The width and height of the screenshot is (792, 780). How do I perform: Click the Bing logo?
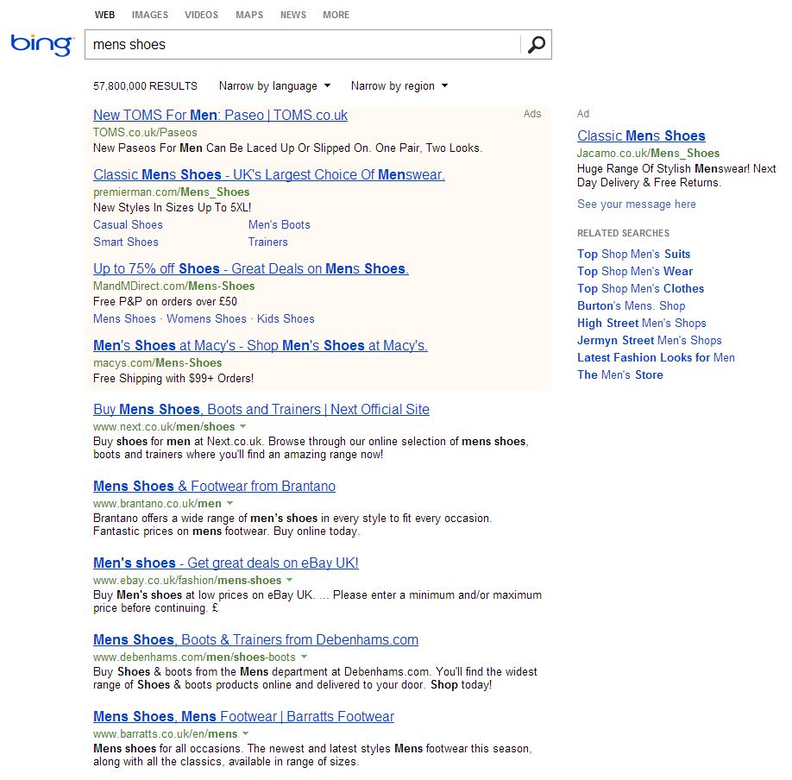point(41,44)
